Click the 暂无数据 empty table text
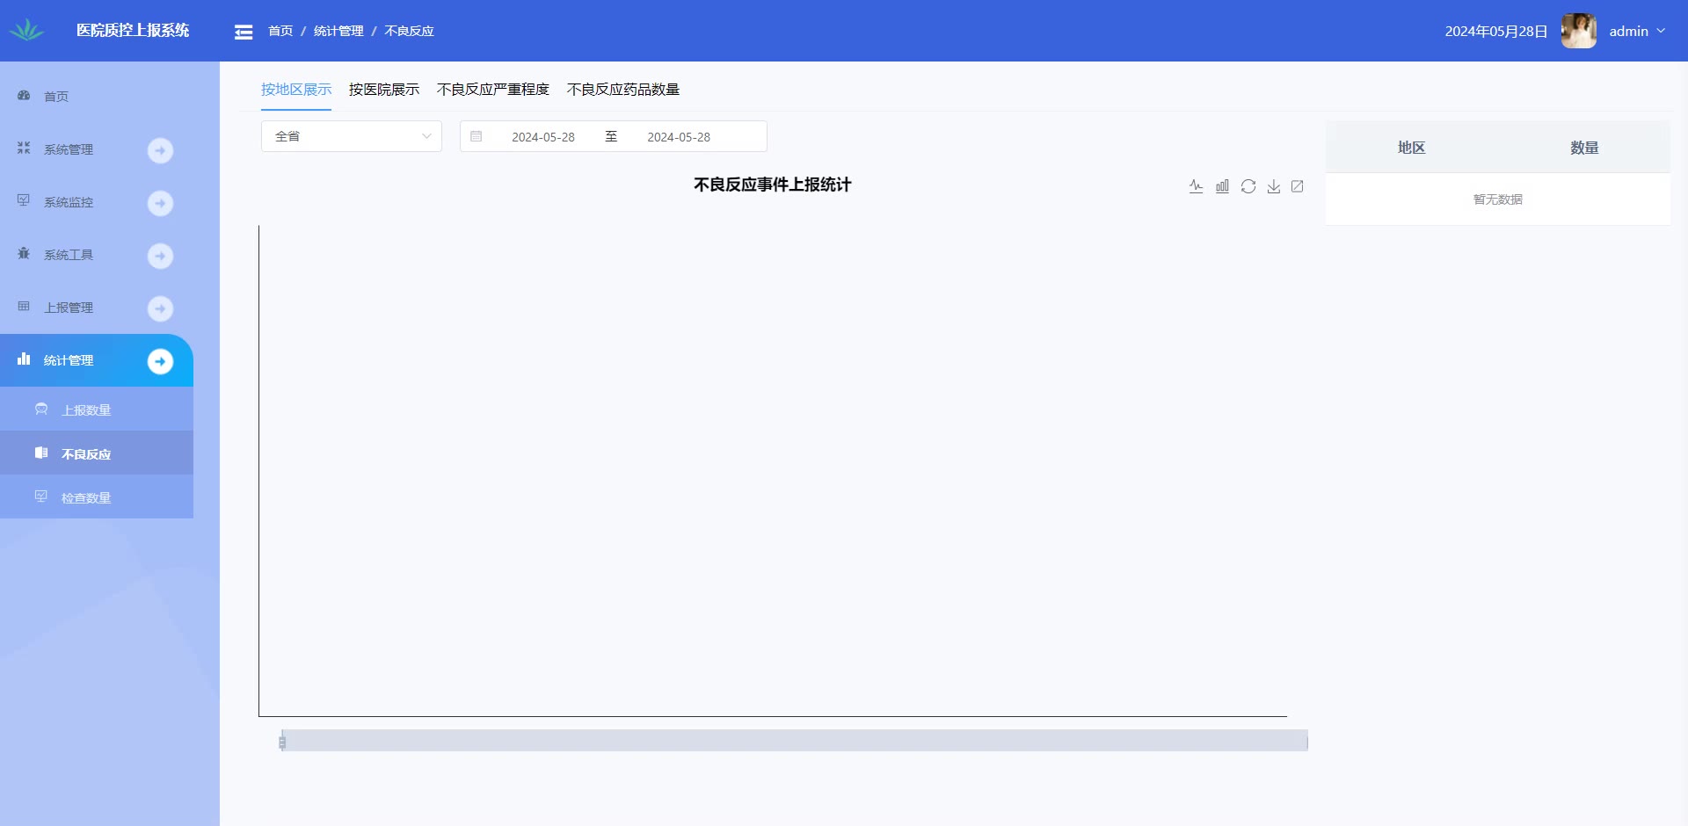The height and width of the screenshot is (826, 1688). pyautogui.click(x=1498, y=199)
